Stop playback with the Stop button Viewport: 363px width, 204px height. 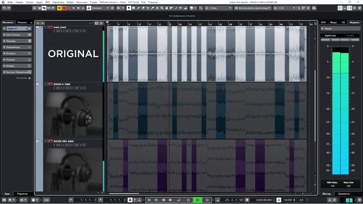[188, 200]
